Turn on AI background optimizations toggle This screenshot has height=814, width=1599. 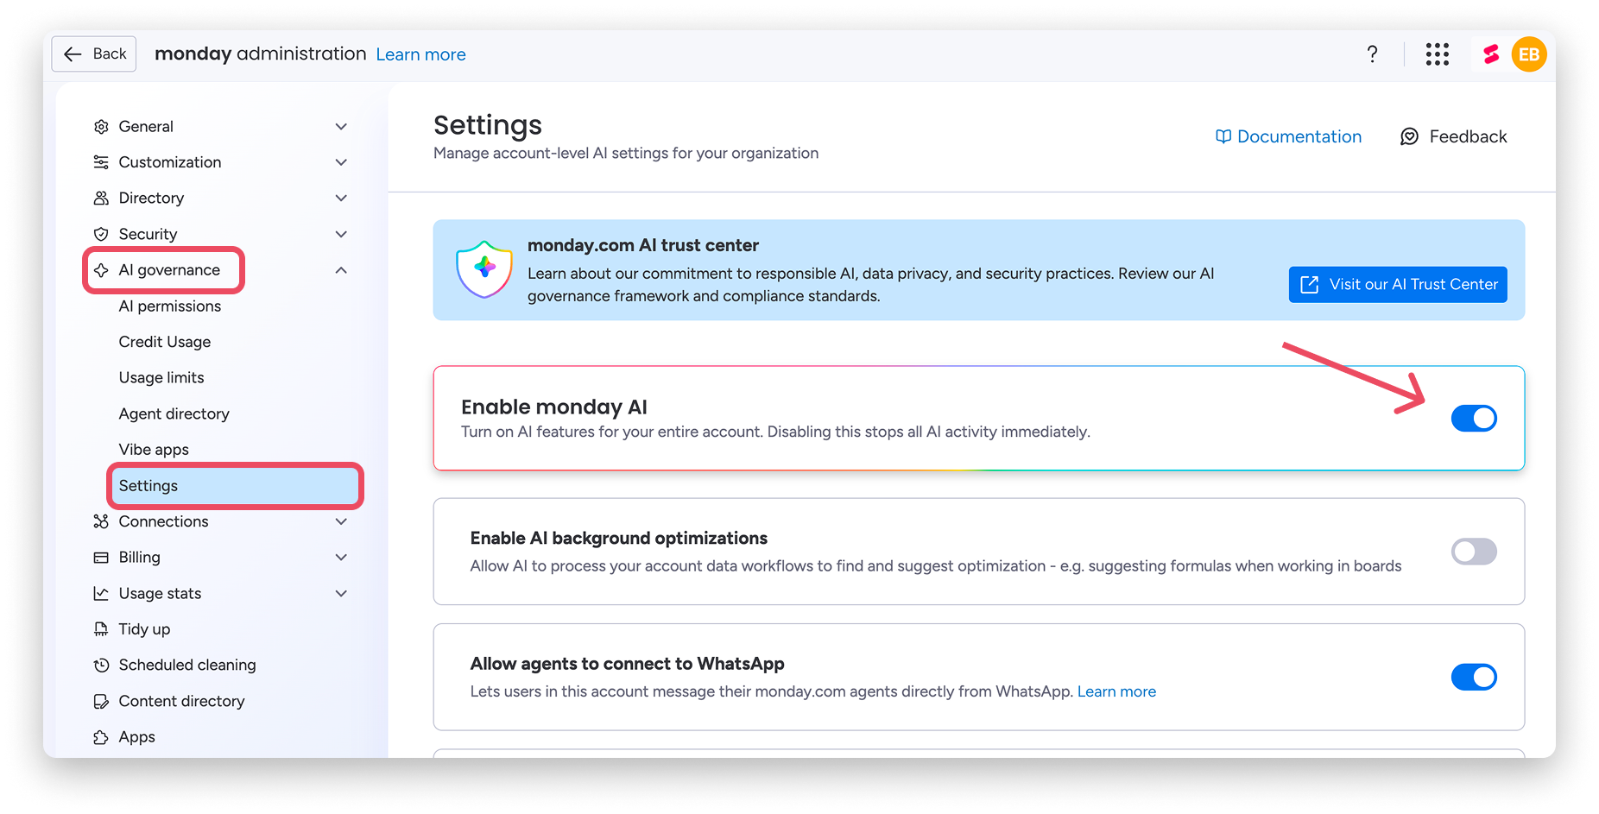[x=1474, y=552]
